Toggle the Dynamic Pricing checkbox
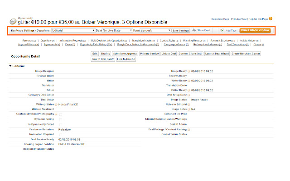290x181 pixels. tap(61, 119)
